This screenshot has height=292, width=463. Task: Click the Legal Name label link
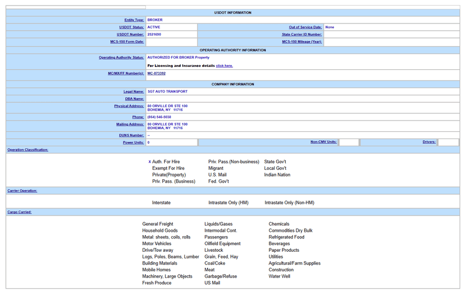click(134, 92)
